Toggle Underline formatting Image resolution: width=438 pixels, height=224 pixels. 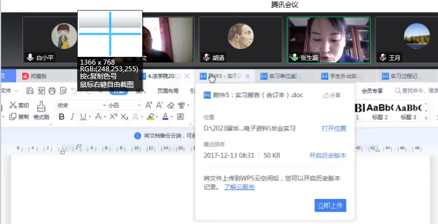click(83, 117)
